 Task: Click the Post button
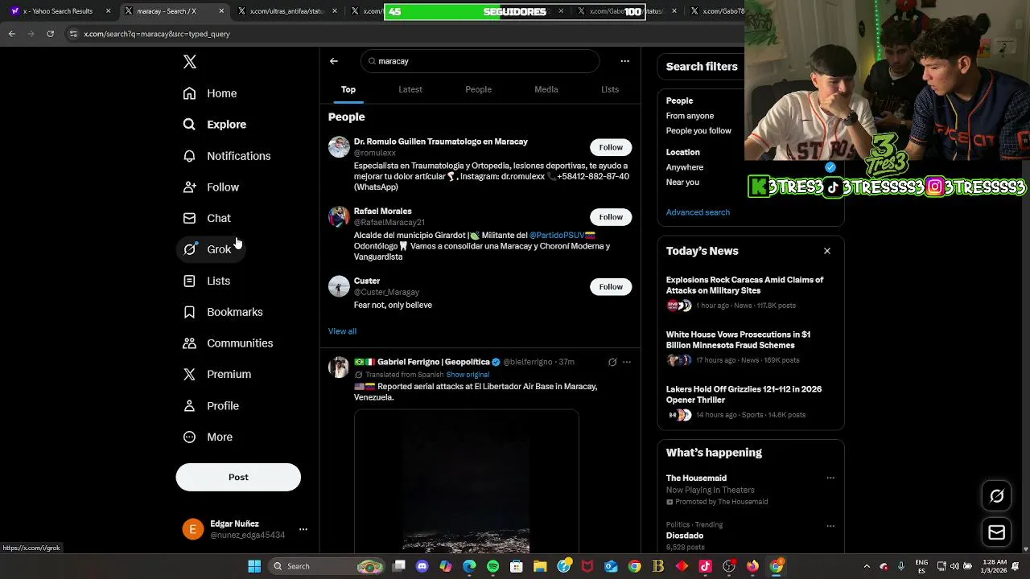point(238,477)
